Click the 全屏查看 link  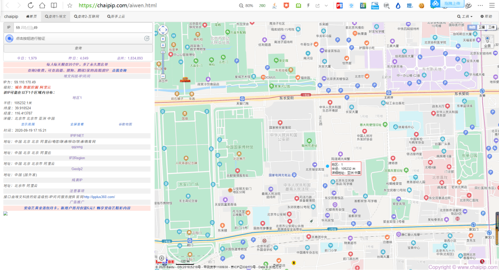click(x=77, y=124)
